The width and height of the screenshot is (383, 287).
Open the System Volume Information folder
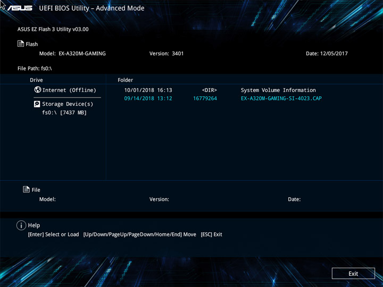tap(278, 90)
